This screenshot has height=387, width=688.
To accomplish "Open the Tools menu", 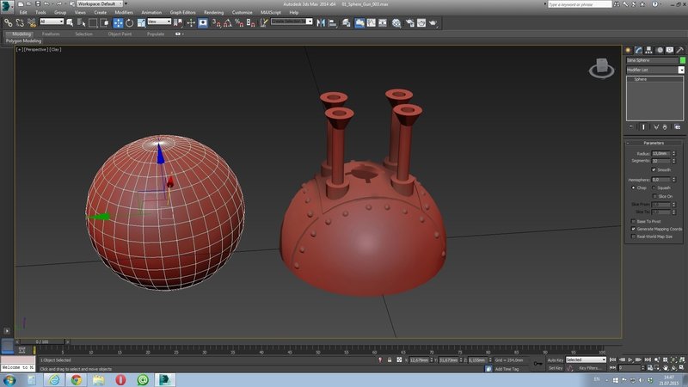I will click(40, 12).
